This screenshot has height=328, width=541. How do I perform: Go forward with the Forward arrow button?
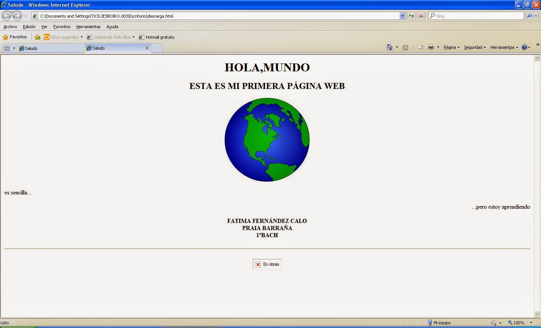pyautogui.click(x=17, y=16)
